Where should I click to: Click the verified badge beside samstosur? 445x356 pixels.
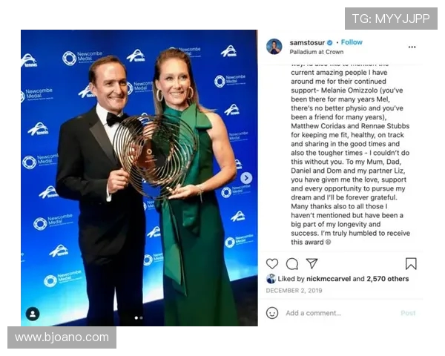tap(330, 42)
